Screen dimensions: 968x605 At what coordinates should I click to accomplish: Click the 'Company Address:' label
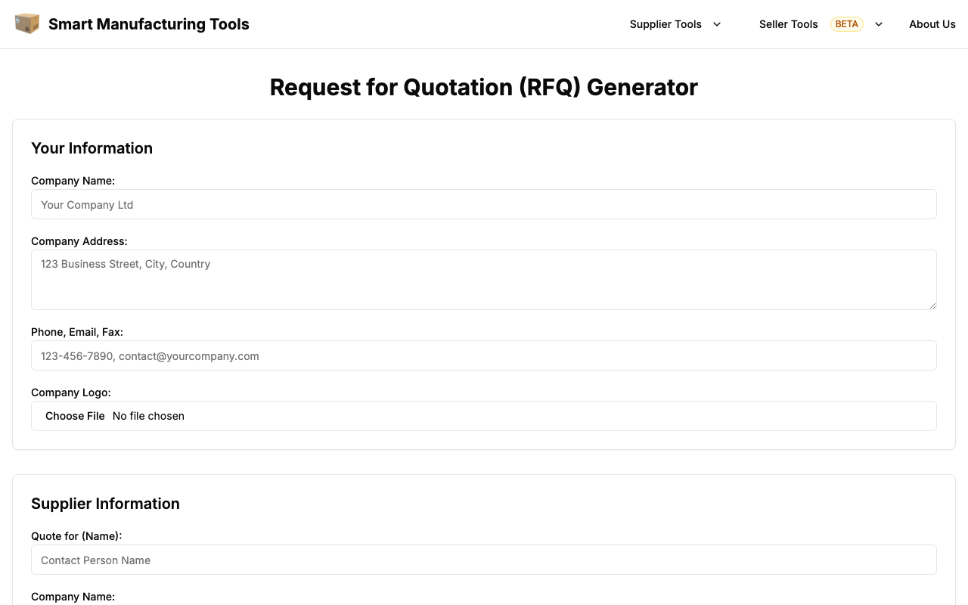click(79, 241)
